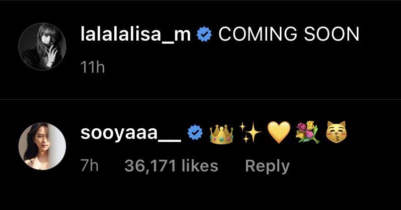401x210 pixels.
Task: Reply to the sooyaaa__ comment
Action: pos(267,166)
